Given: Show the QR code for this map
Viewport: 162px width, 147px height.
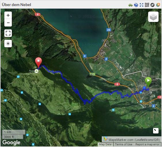Looking at the screenshot, I should click(x=147, y=5).
